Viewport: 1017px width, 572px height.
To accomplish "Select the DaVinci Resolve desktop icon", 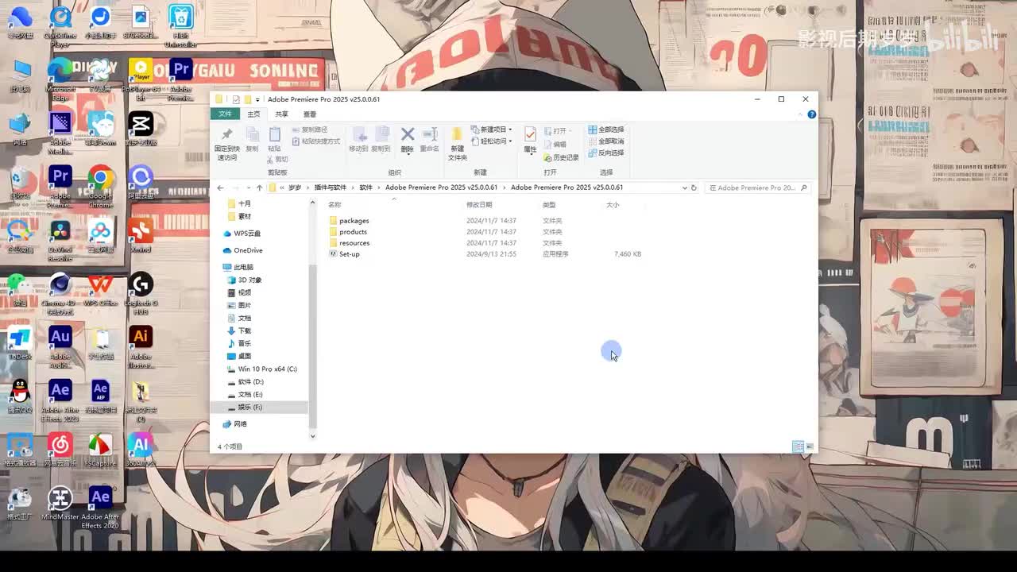I will tap(60, 241).
